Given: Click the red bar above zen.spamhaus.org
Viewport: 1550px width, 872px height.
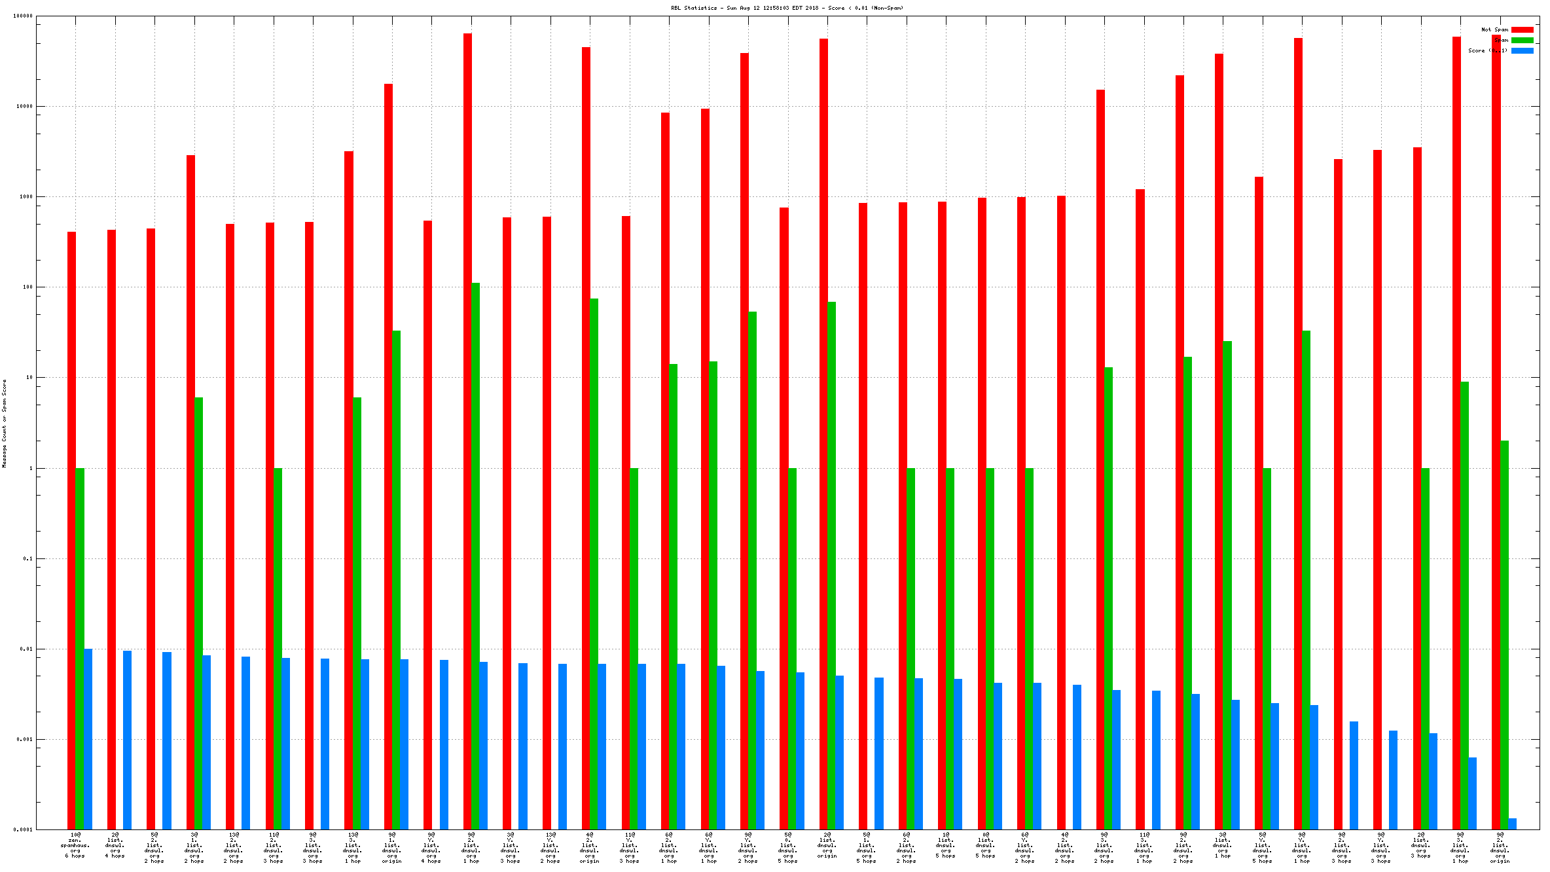Looking at the screenshot, I should (71, 524).
